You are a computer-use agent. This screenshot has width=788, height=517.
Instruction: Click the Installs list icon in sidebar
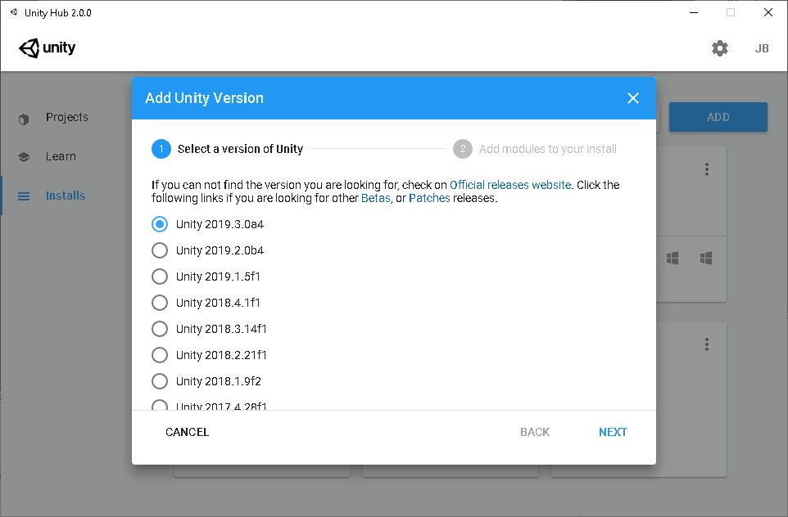click(x=24, y=196)
